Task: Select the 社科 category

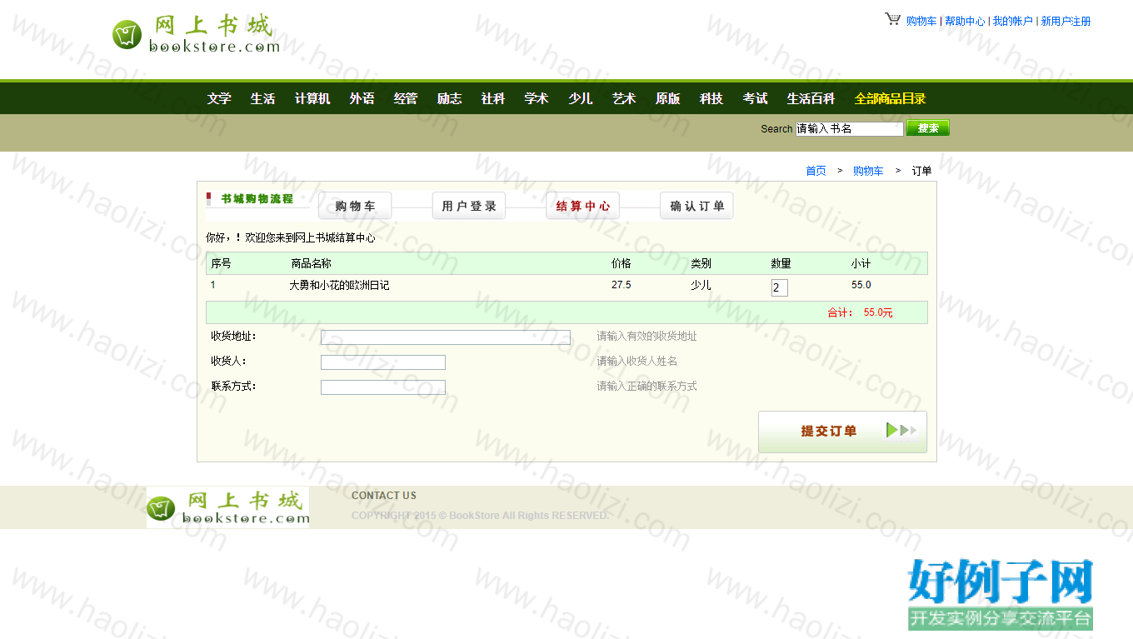Action: 493,98
